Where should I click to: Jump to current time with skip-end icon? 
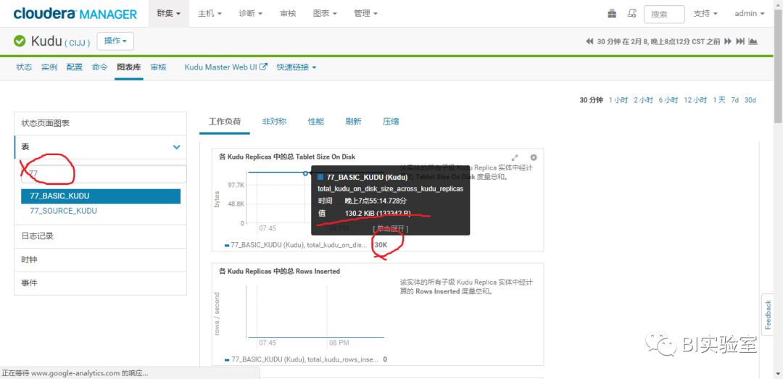(740, 41)
